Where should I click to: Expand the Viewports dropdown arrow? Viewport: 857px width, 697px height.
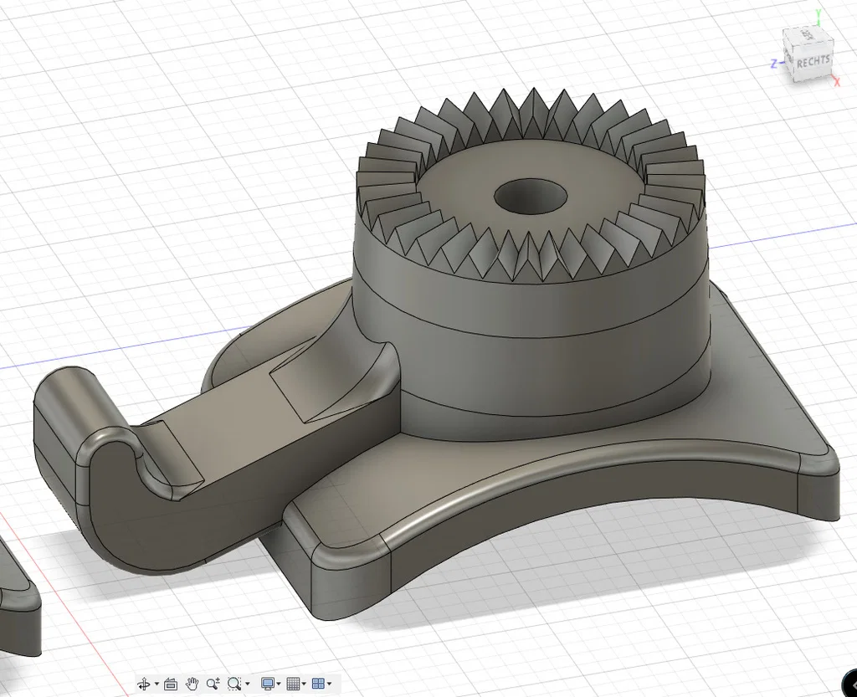[329, 684]
